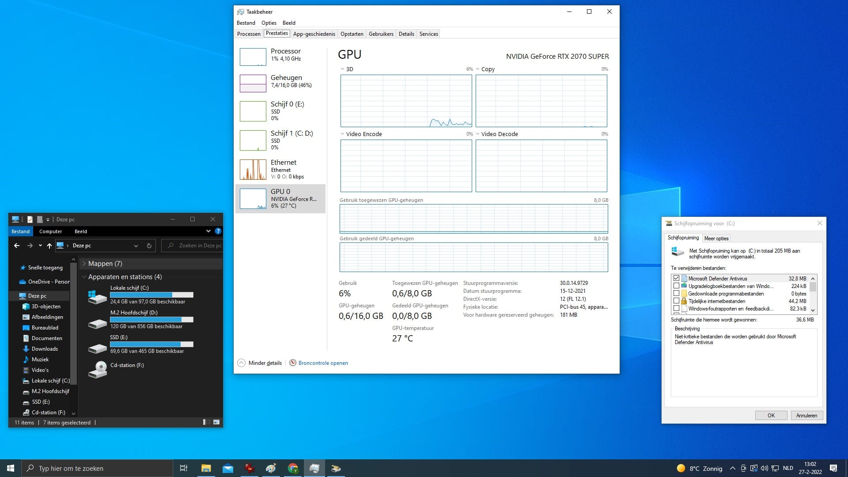Image resolution: width=848 pixels, height=477 pixels.
Task: Click the SSD (E:) usage bar
Action: (x=151, y=344)
